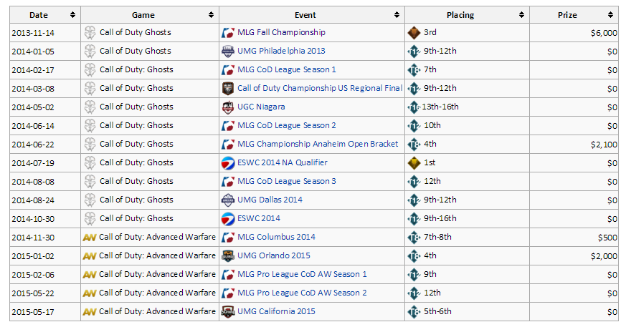
Task: Select the date 2015-02-06
Action: pyautogui.click(x=33, y=275)
